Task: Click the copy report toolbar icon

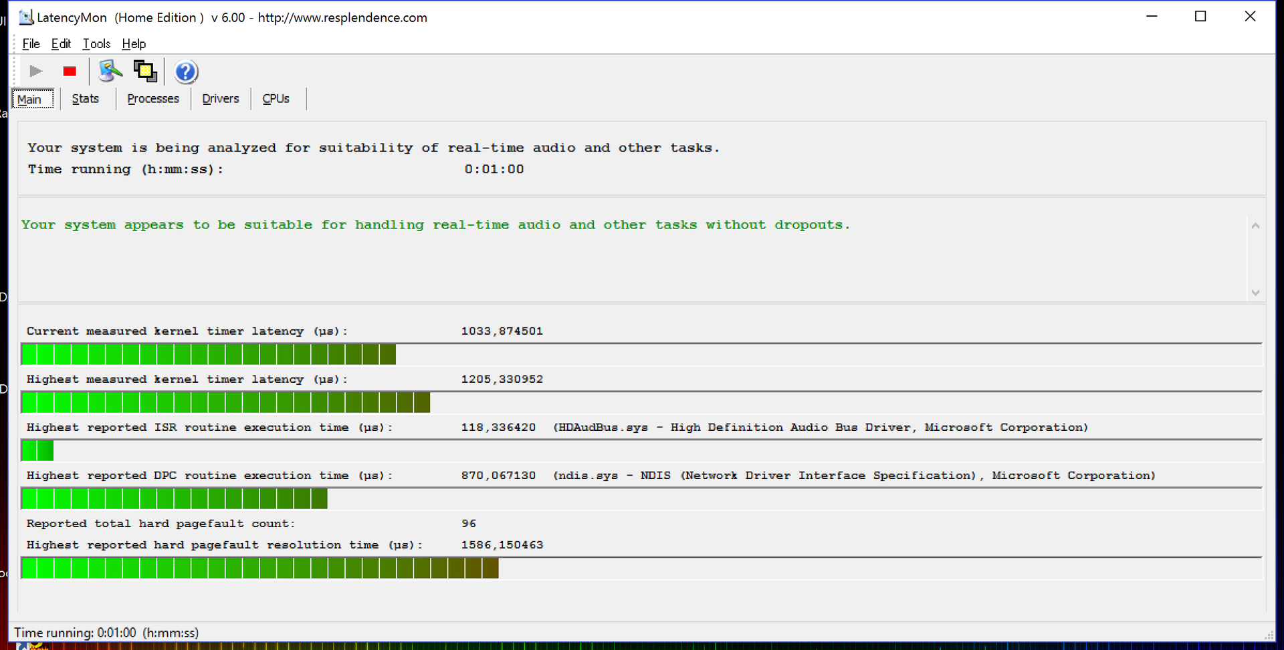Action: coord(145,71)
